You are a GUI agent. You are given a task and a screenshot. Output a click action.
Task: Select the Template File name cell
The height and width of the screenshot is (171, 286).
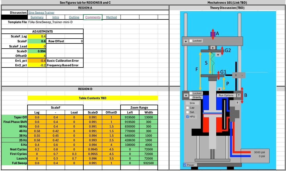[50, 22]
